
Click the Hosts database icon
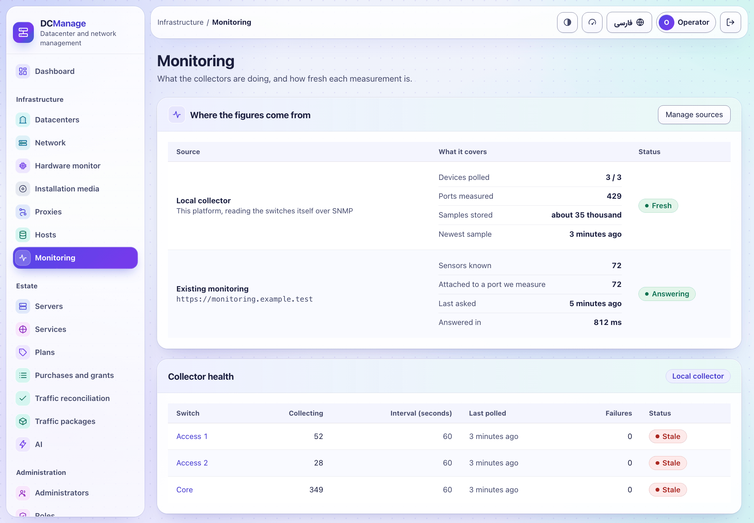(x=23, y=235)
